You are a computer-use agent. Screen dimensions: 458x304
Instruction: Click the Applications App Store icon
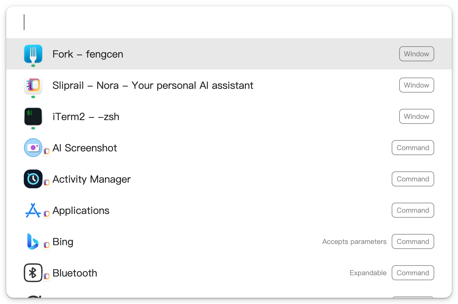[33, 210]
